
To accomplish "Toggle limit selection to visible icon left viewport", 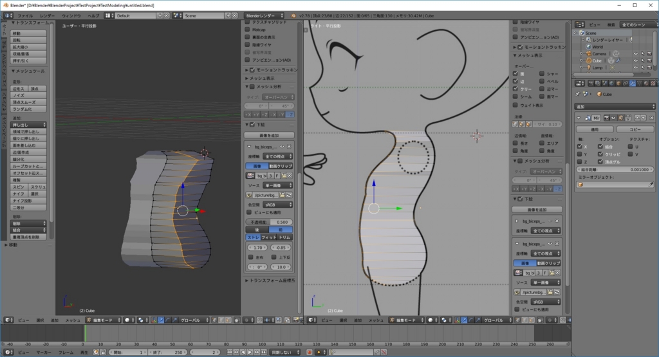I will coord(237,320).
